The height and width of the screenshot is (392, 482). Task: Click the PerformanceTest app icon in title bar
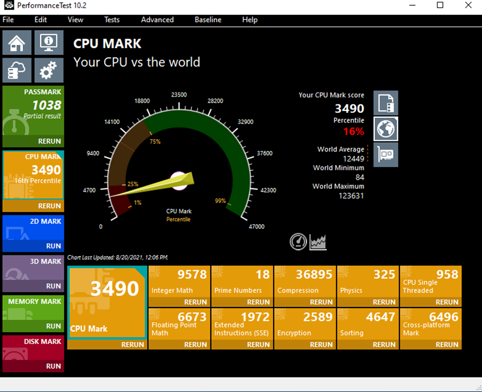(x=9, y=5)
